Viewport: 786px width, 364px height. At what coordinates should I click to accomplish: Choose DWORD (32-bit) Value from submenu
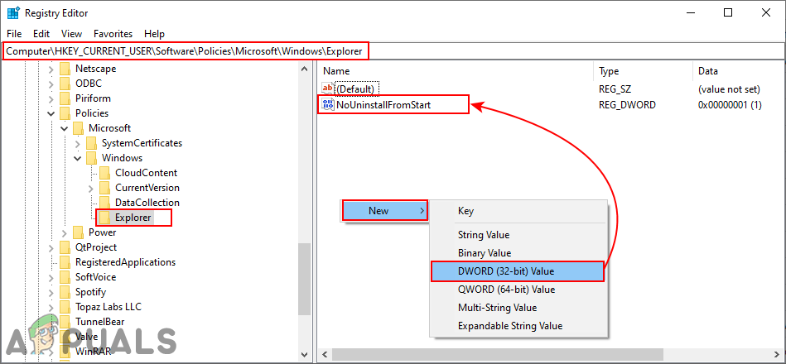tap(506, 271)
